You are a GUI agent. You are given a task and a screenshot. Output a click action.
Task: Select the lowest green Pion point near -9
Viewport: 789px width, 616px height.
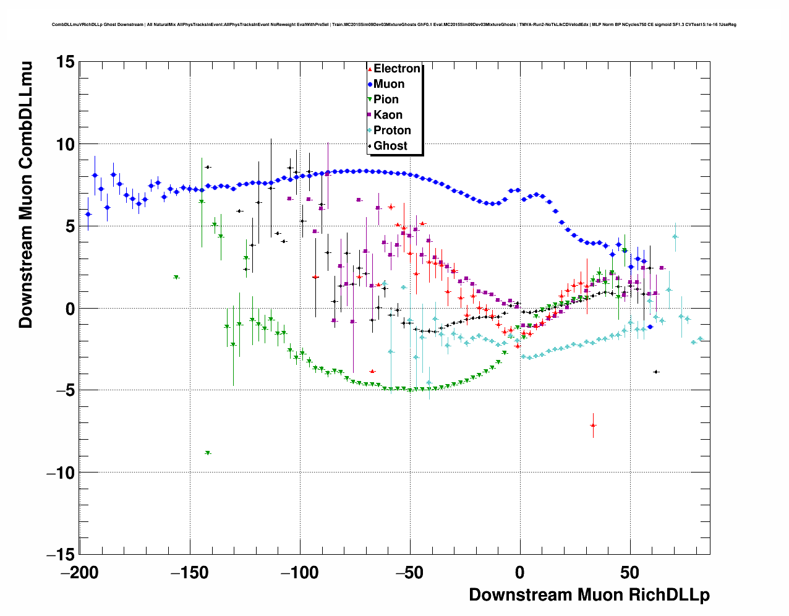tap(208, 453)
